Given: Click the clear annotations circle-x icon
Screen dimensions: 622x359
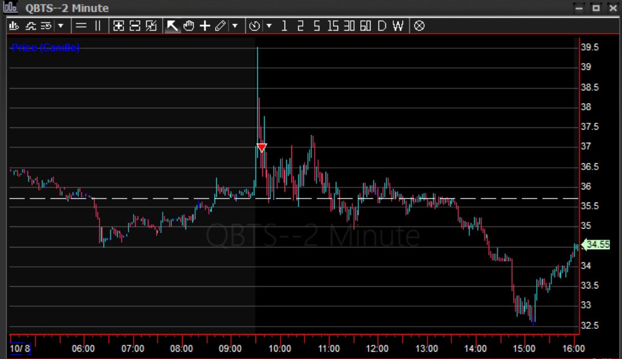Looking at the screenshot, I should click(x=419, y=26).
